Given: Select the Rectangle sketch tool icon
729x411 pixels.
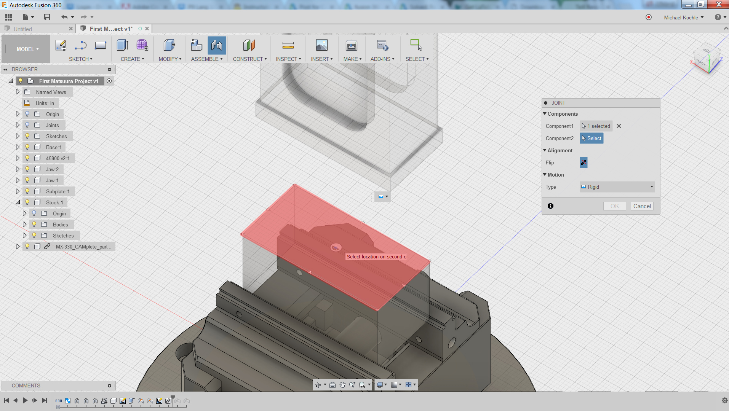Looking at the screenshot, I should click(101, 45).
